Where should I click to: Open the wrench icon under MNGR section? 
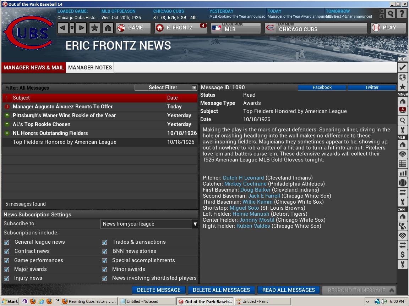pyautogui.click(x=403, y=130)
